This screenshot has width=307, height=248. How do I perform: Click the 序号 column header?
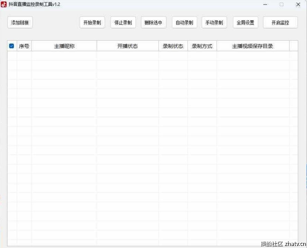[x=24, y=46]
